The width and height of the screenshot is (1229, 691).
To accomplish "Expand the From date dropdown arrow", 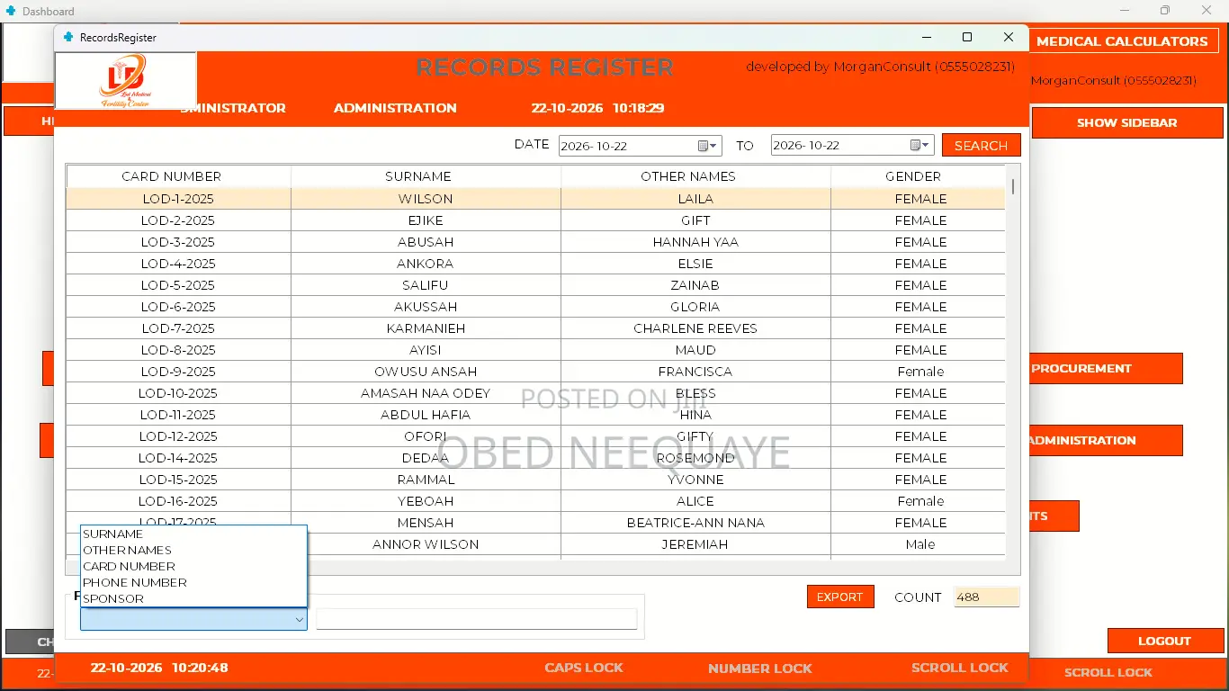I will pyautogui.click(x=714, y=146).
